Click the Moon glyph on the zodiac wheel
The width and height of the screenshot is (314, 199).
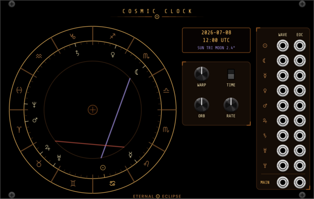[137, 72]
